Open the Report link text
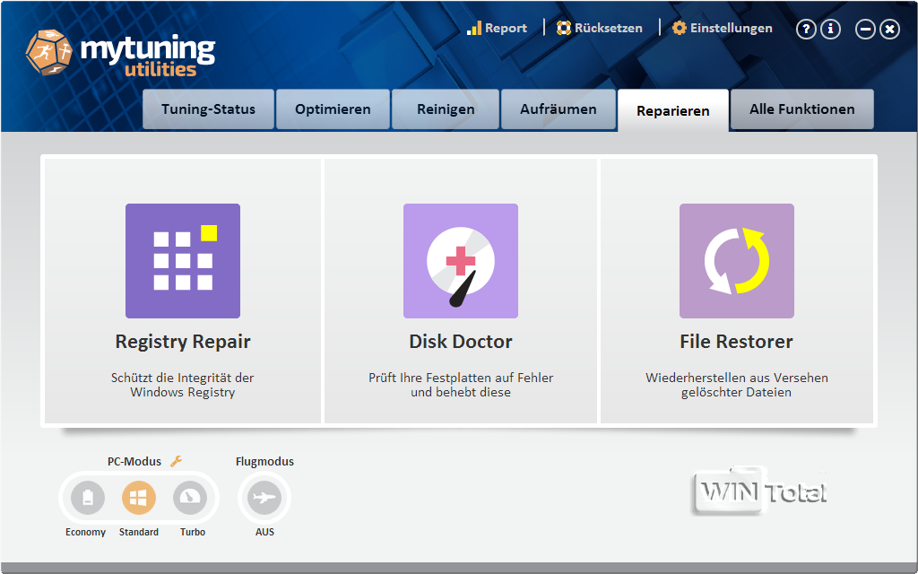This screenshot has height=574, width=918. (506, 28)
